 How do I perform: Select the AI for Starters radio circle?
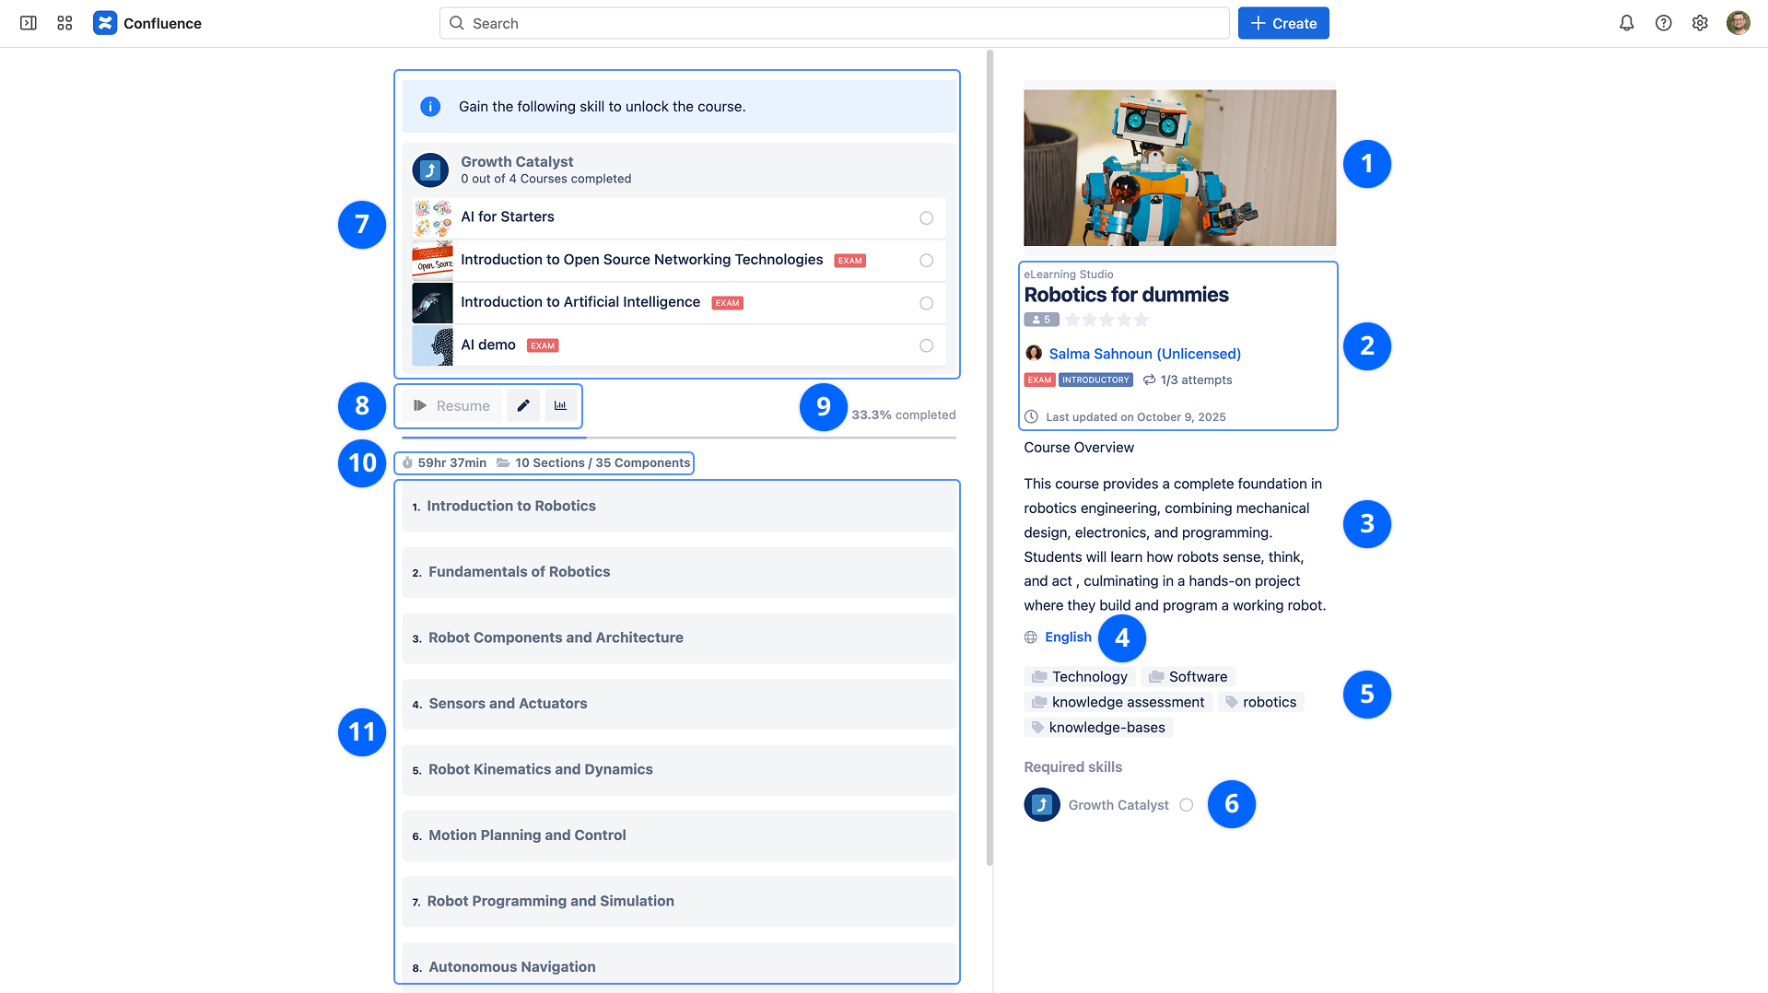point(926,218)
